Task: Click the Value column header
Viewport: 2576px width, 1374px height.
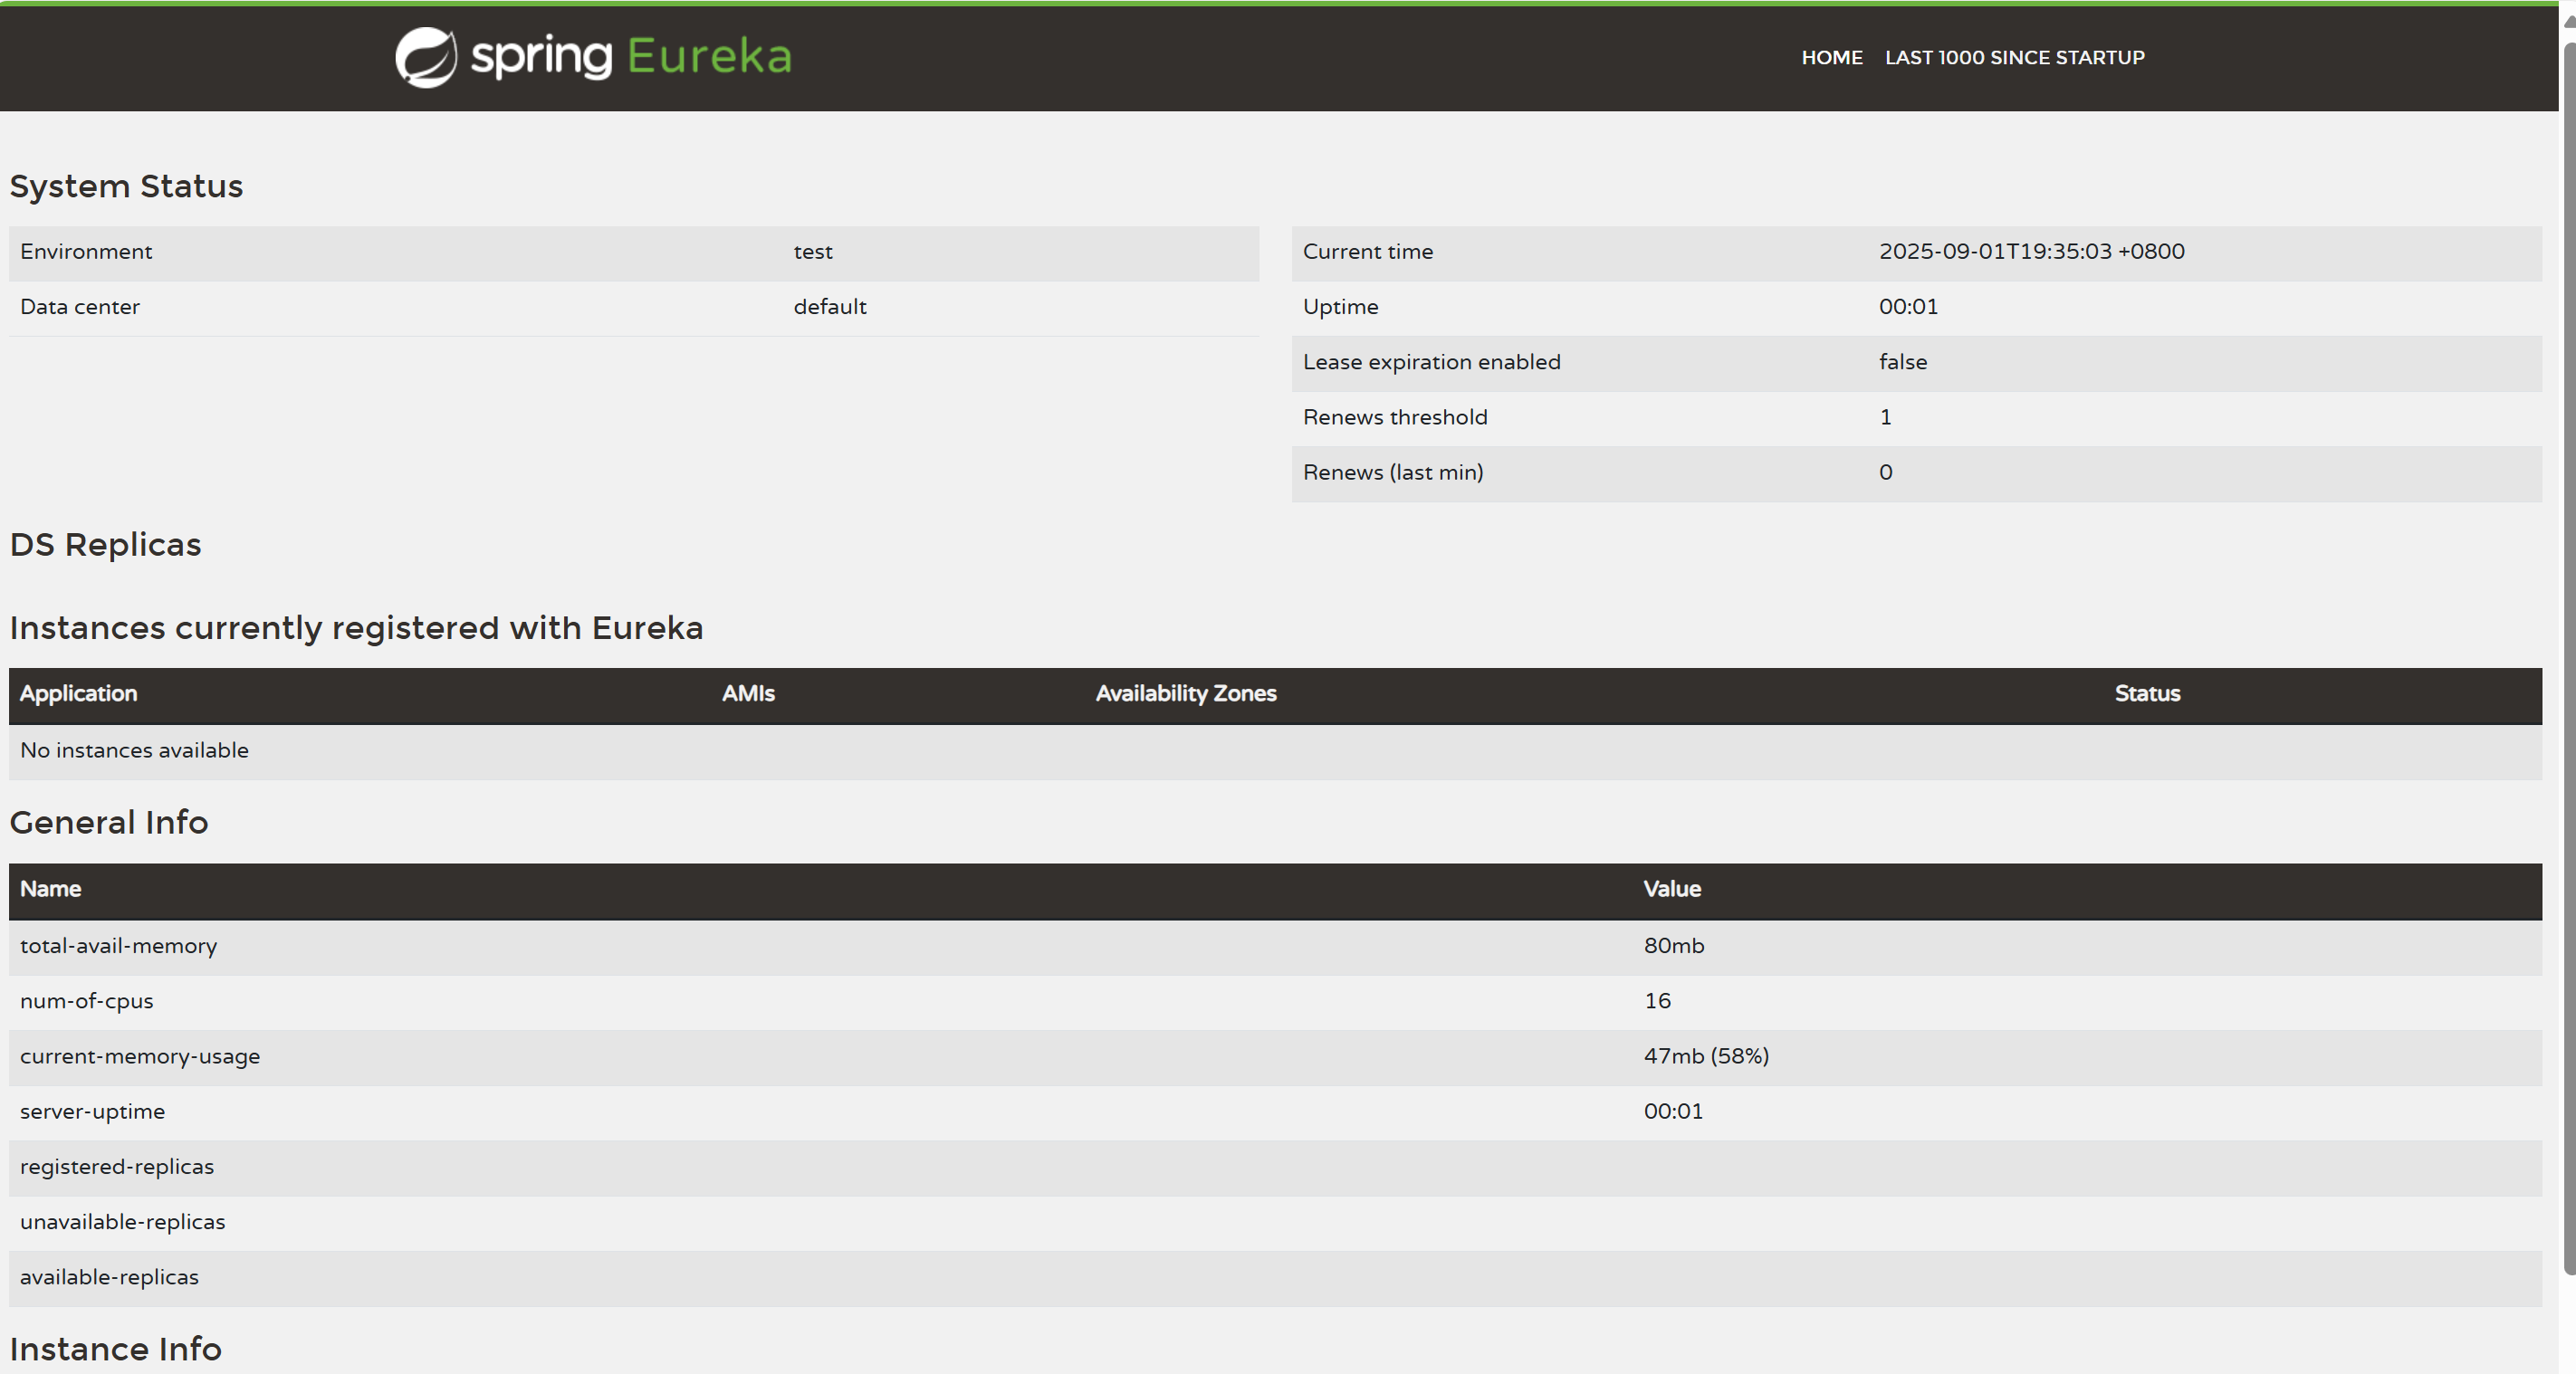Action: click(1672, 889)
